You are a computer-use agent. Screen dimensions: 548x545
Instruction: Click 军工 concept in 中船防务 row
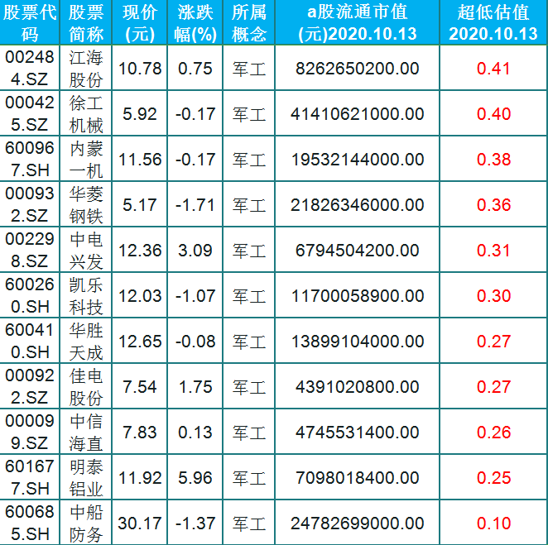249,523
